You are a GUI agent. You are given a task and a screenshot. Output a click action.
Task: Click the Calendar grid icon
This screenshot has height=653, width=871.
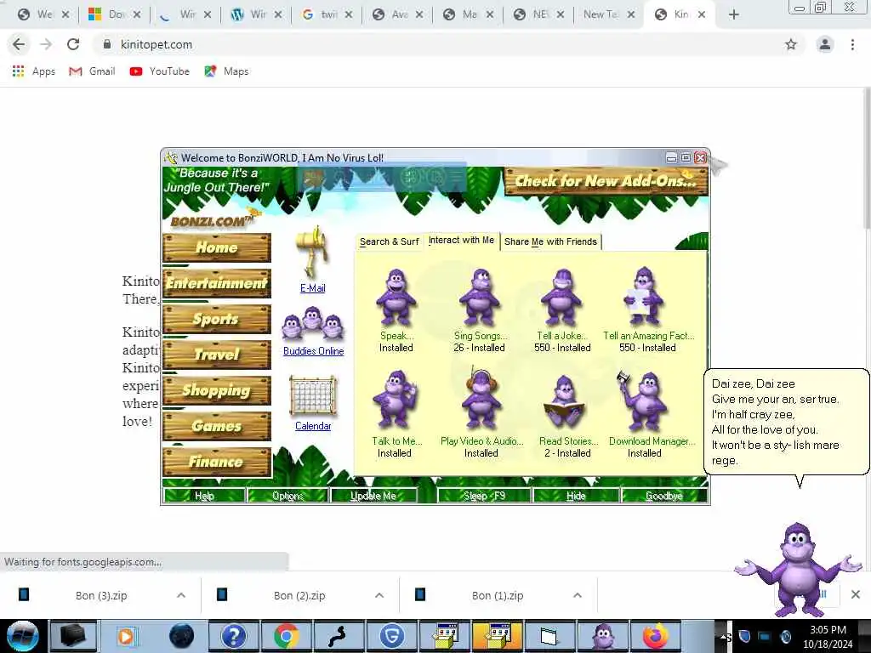click(313, 396)
